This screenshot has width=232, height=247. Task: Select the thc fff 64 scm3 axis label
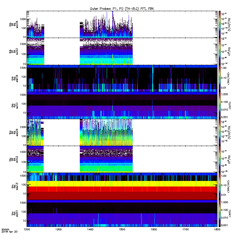(x=14, y=159)
